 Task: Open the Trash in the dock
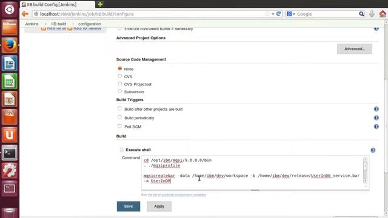[x=10, y=213]
